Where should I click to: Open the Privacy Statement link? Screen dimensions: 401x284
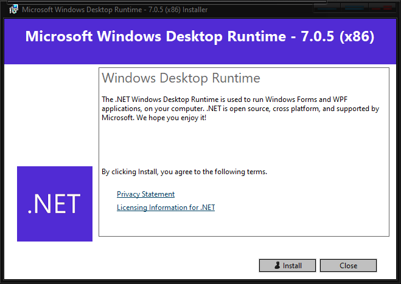pos(146,194)
